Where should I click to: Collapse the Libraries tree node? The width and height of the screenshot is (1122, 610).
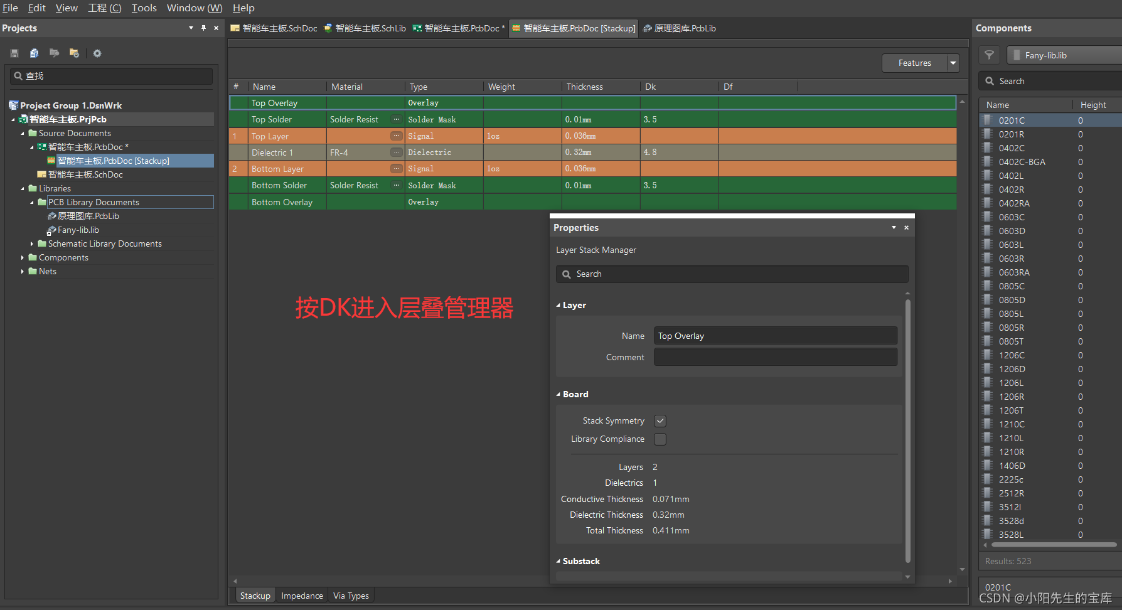[x=23, y=188]
